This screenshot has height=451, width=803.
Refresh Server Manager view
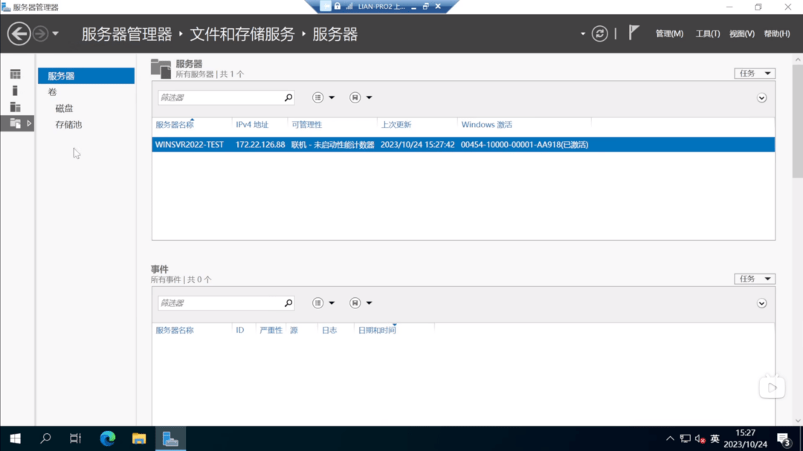[599, 33]
